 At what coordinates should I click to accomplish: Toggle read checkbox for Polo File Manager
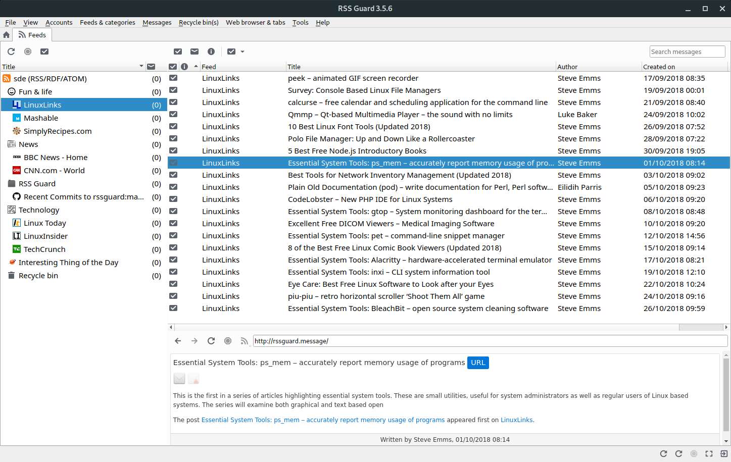point(173,138)
